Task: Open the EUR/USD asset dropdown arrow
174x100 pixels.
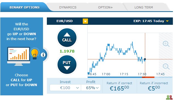Action: coord(85,21)
